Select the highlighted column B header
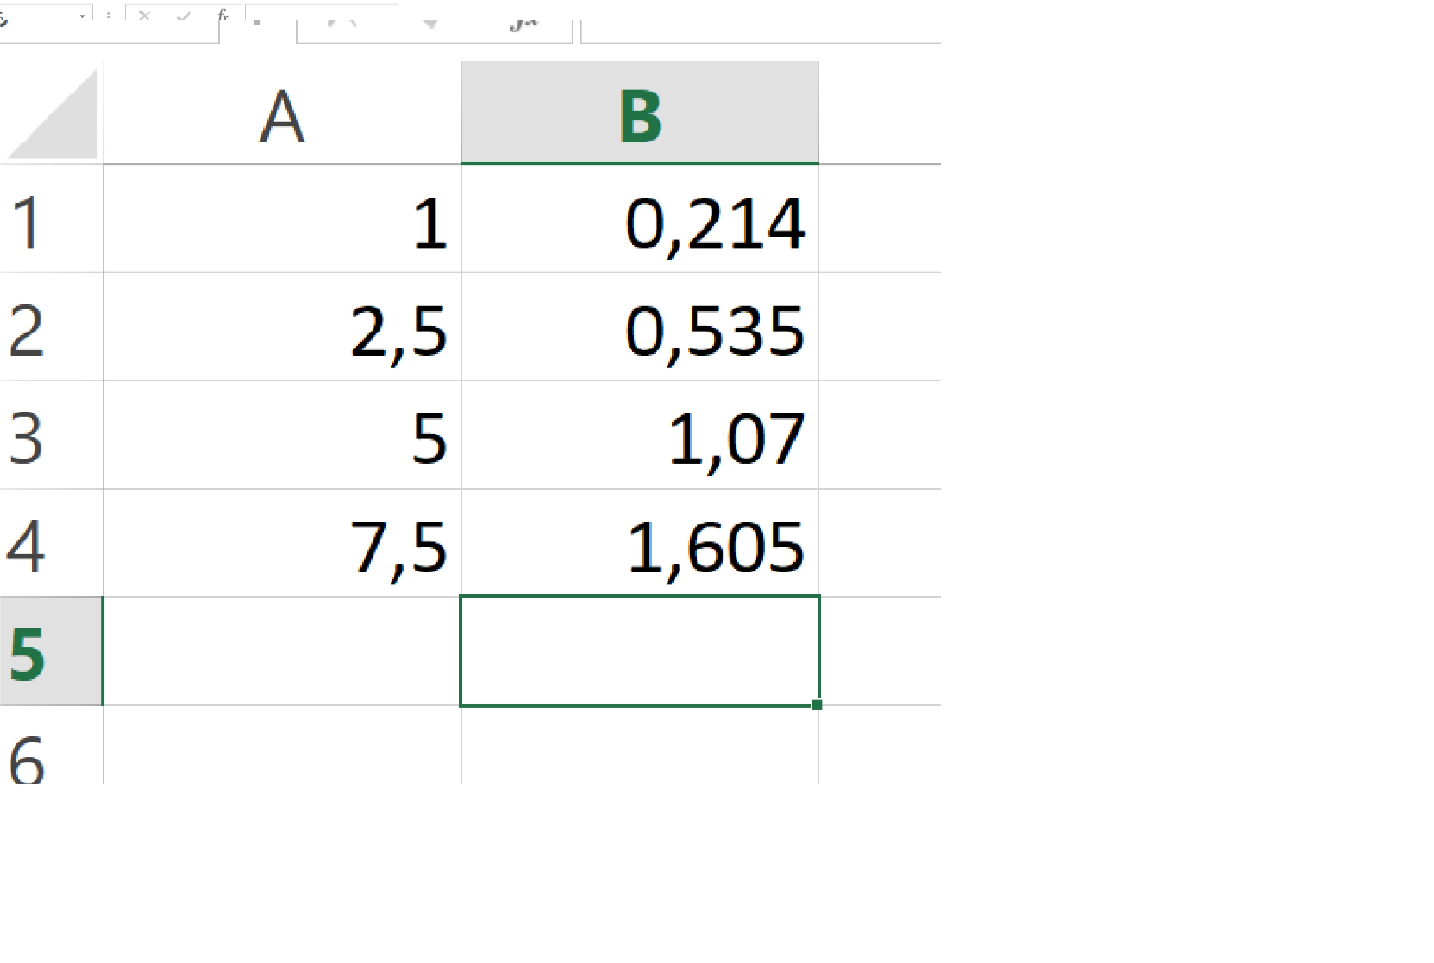The width and height of the screenshot is (1434, 963). point(640,114)
